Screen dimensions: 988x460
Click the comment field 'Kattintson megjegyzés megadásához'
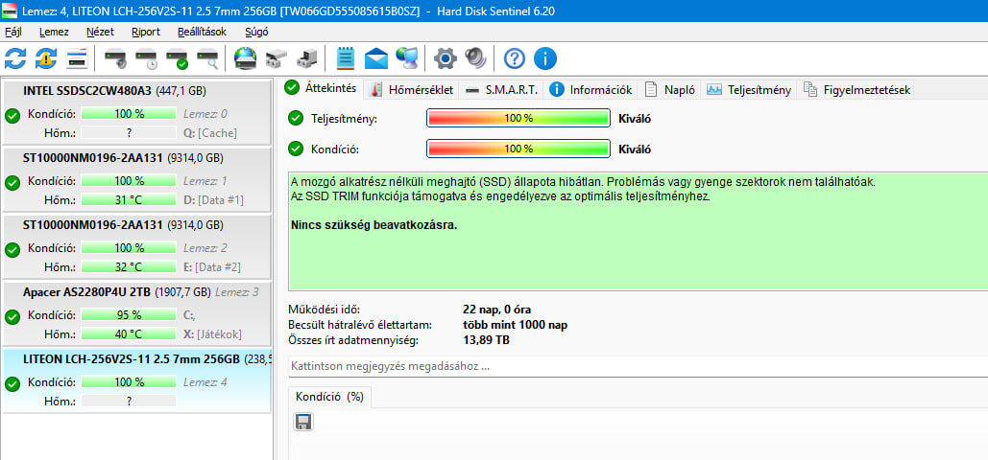pos(638,366)
